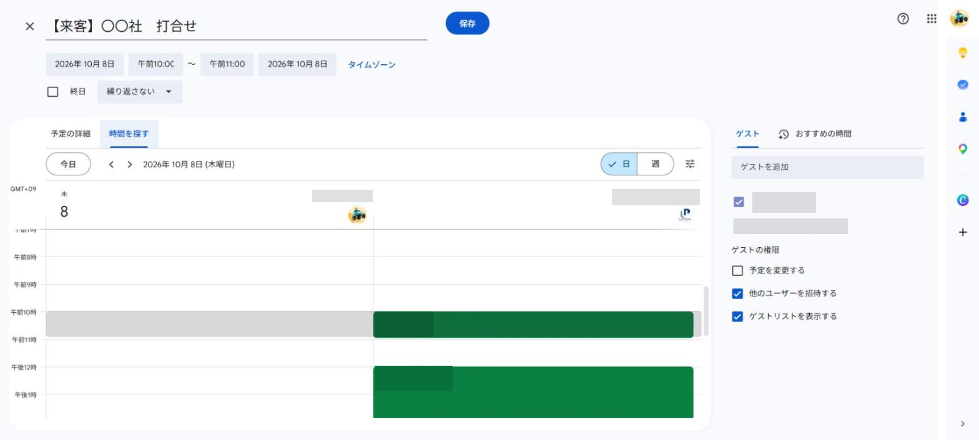This screenshot has height=440, width=979.
Task: Uncheck 他のユーザーを招待する permission
Action: coord(737,293)
